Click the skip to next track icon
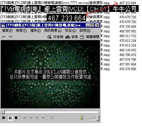Screen dimensions: 142x127 pyautogui.click(x=43, y=118)
